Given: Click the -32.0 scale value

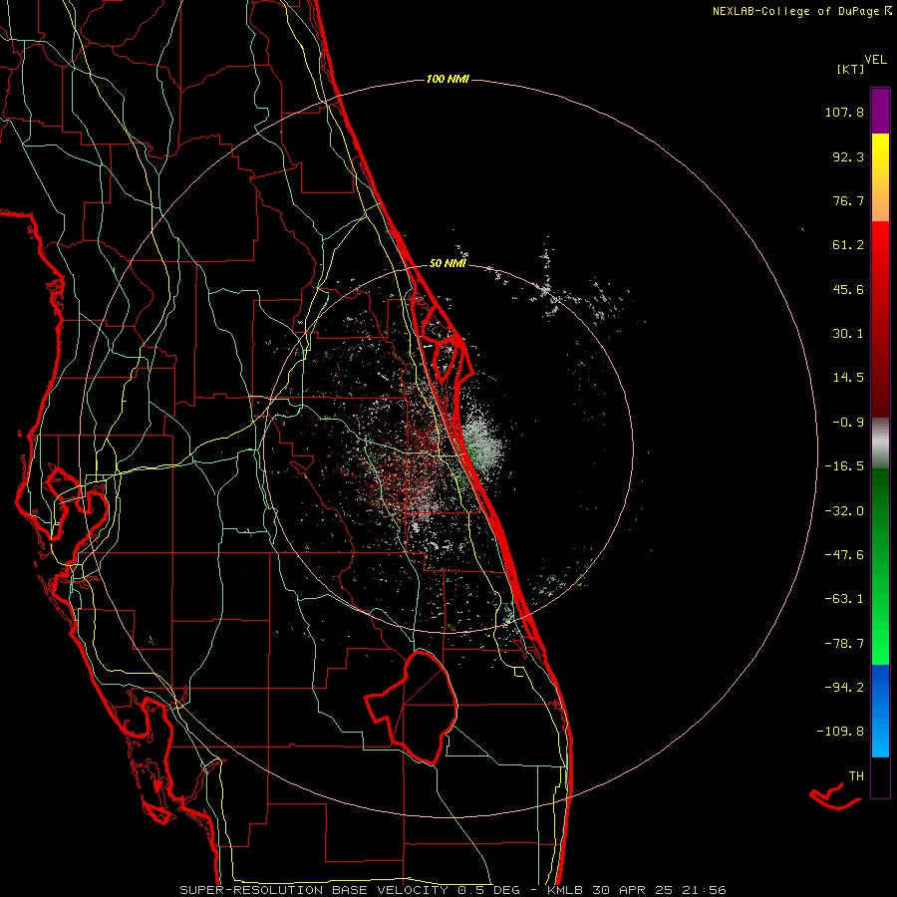Looking at the screenshot, I should pos(844,511).
